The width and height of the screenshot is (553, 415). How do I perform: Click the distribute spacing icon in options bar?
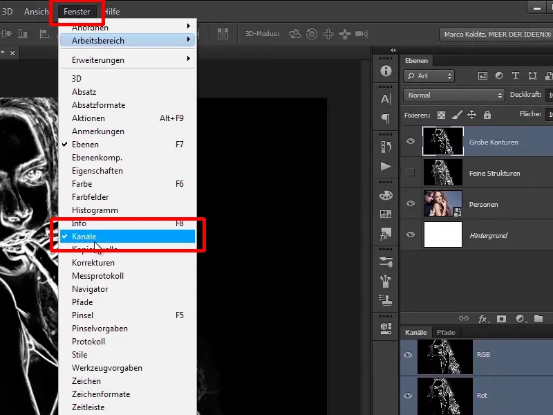click(x=223, y=34)
